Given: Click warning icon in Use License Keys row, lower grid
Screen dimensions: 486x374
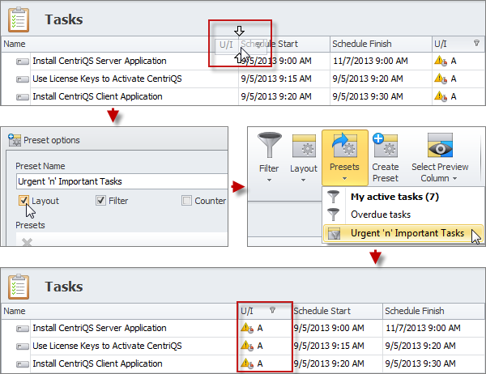Looking at the screenshot, I should (x=247, y=346).
